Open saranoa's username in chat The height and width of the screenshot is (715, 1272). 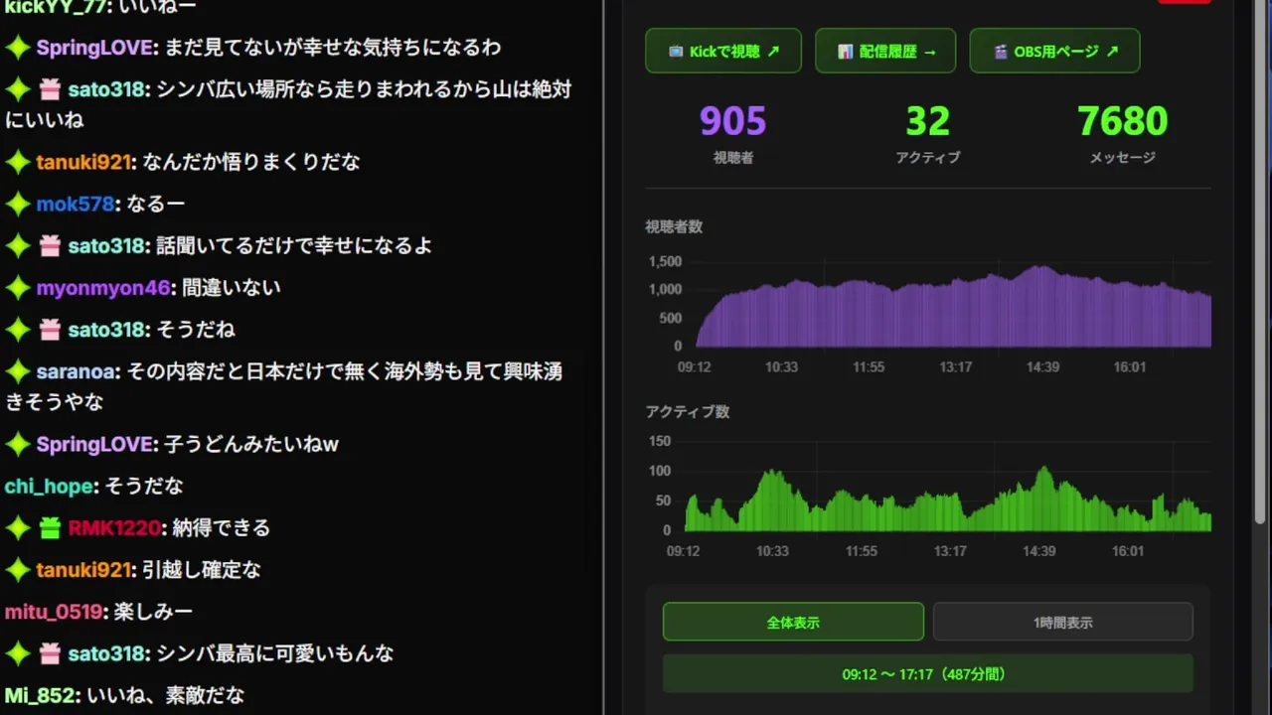click(x=77, y=371)
